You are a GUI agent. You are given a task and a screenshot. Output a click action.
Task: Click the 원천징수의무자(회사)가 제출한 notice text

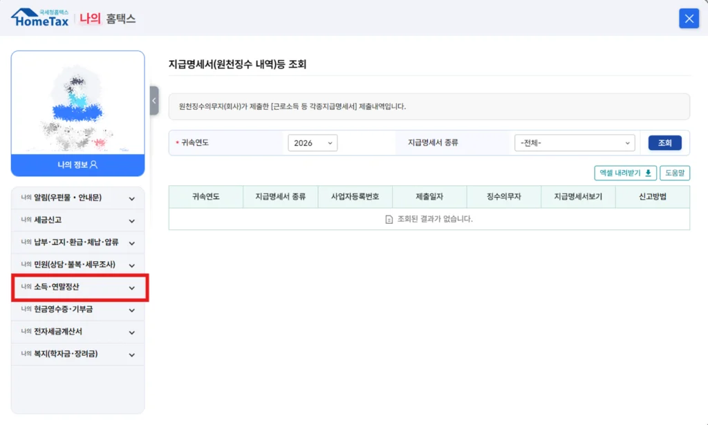click(x=292, y=106)
